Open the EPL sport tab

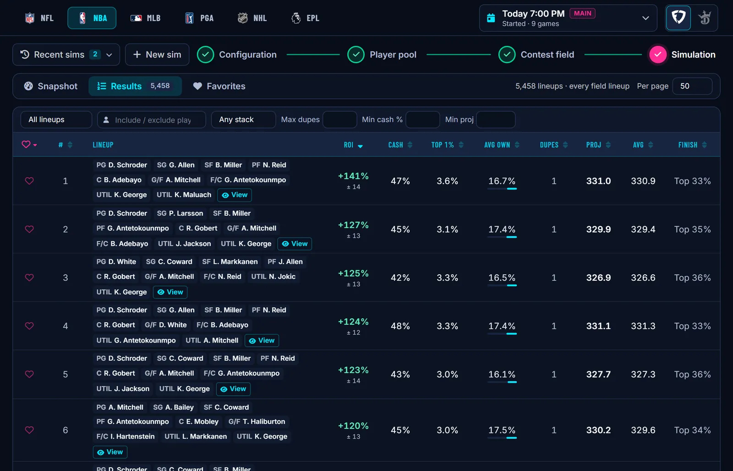(x=305, y=18)
